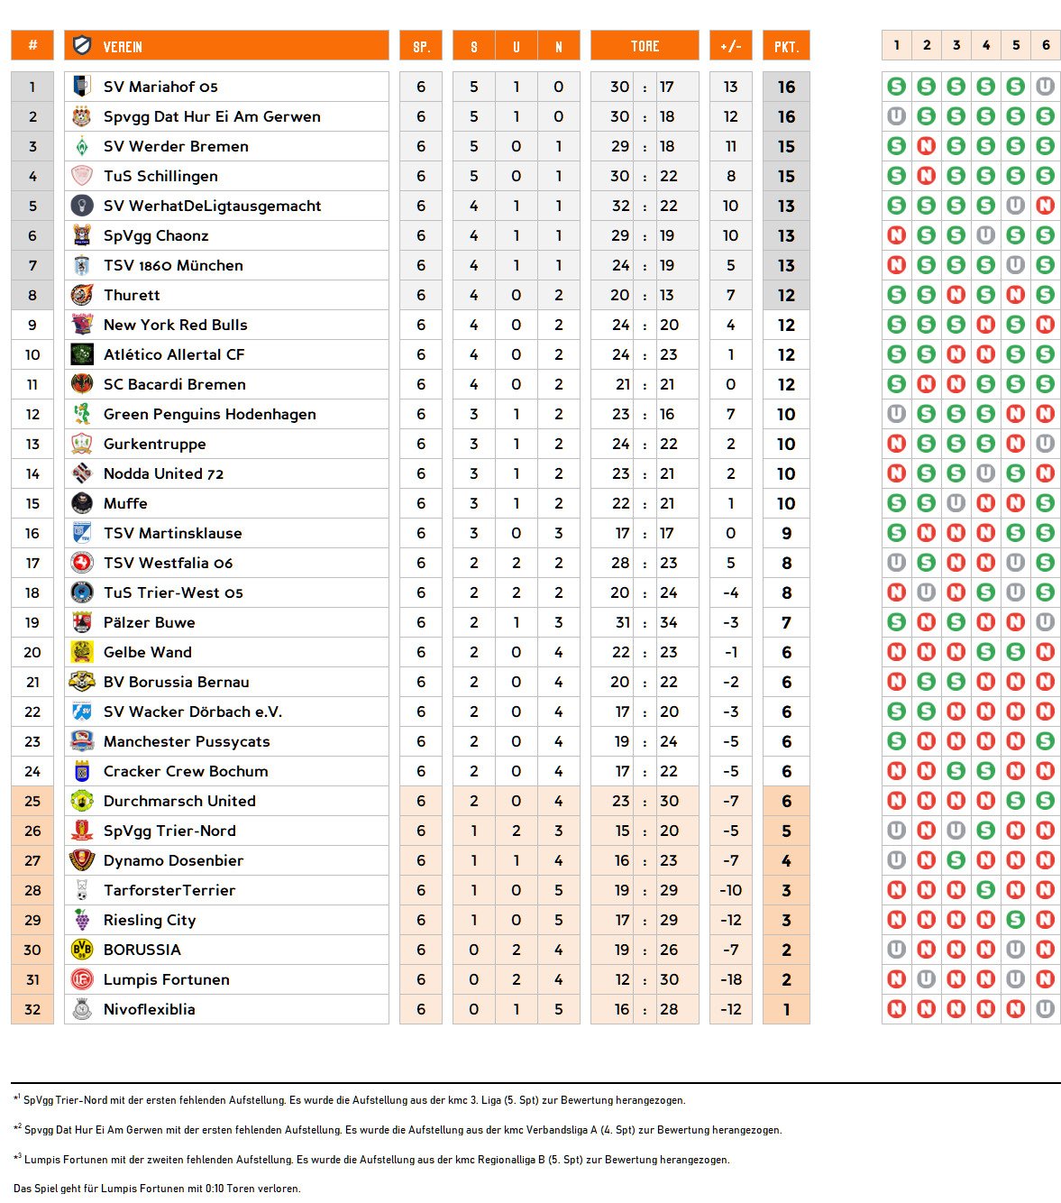Screen dimensions: 1061x1203
Task: Click the TSV 1860 München logo
Action: click(x=82, y=265)
